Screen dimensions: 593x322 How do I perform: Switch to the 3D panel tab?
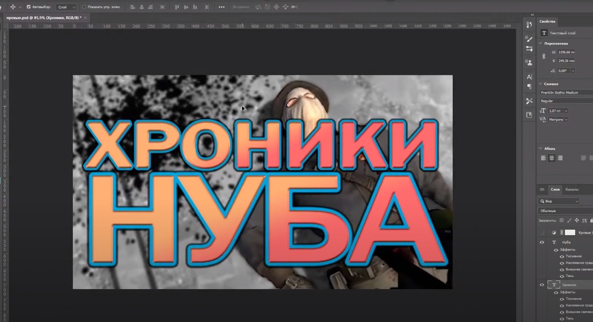[542, 189]
